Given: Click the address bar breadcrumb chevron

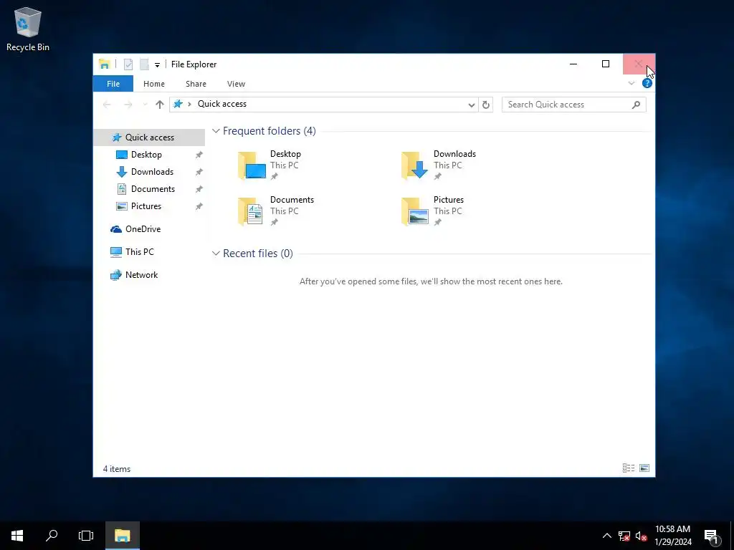Looking at the screenshot, I should 189,104.
